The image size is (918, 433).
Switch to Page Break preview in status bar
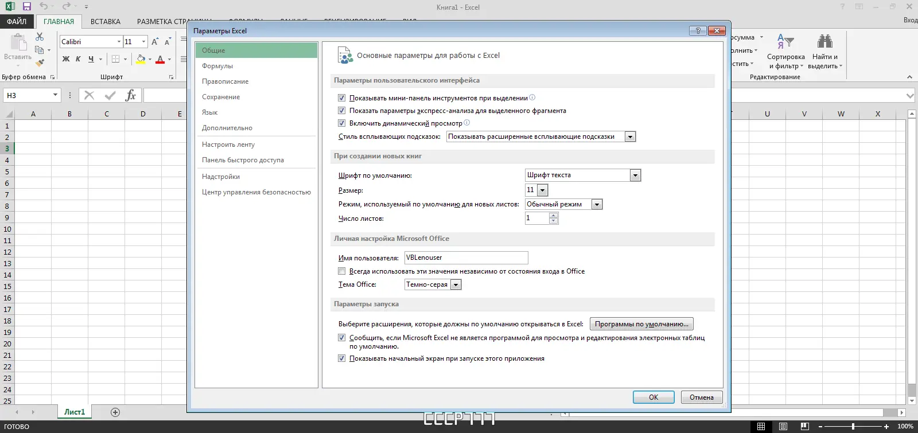point(805,427)
